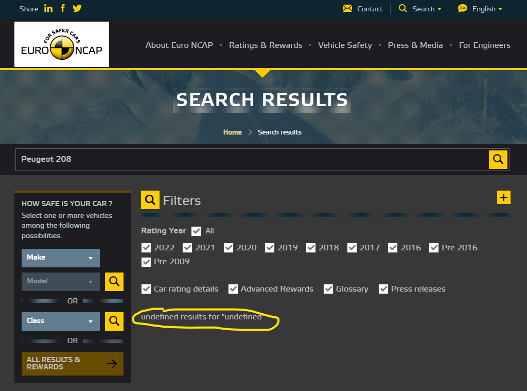Click the 'Filters' heading text
This screenshot has height=391, width=527.
pyautogui.click(x=182, y=200)
